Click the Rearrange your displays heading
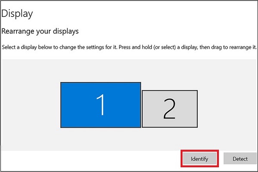 40,31
